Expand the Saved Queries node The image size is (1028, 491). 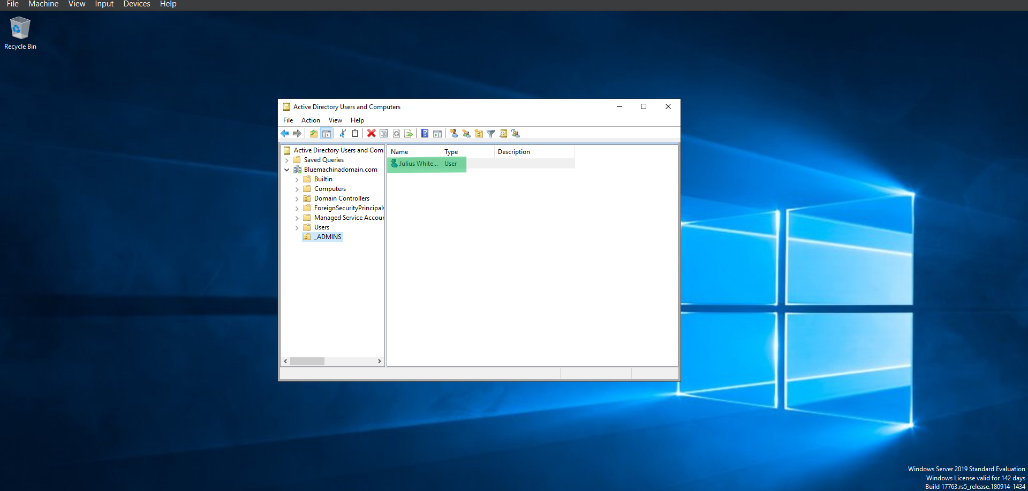pos(287,160)
